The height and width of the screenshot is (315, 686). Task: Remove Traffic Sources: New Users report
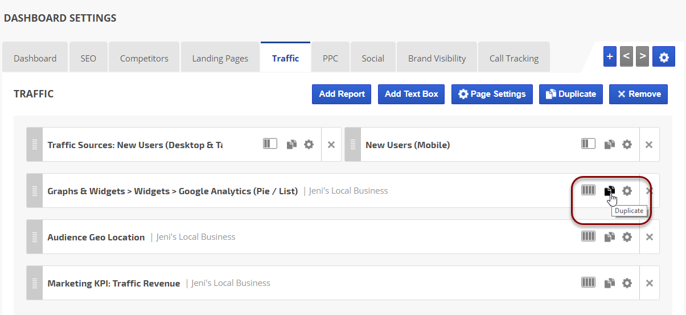(x=331, y=145)
